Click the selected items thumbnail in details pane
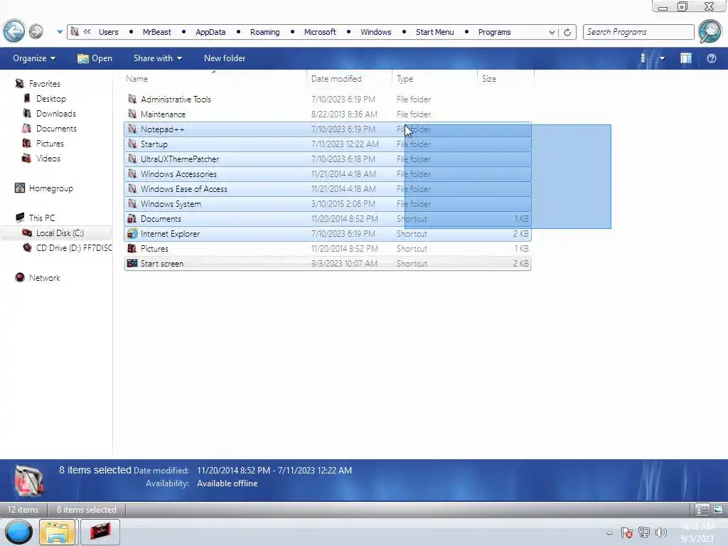 [29, 481]
